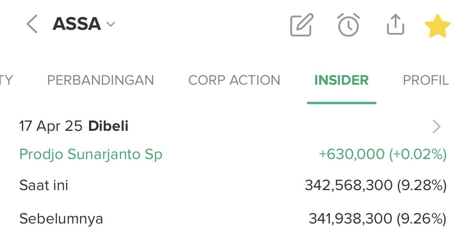
Task: Switch to the CORP ACTION tab
Action: point(235,80)
